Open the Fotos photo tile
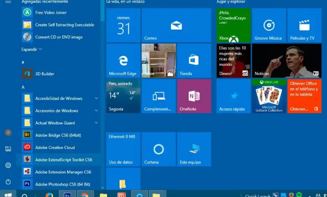 click(159, 61)
